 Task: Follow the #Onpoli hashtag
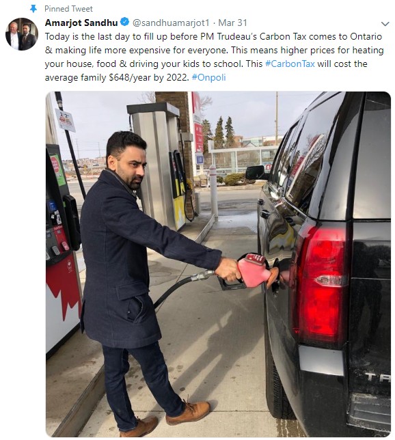tap(208, 77)
